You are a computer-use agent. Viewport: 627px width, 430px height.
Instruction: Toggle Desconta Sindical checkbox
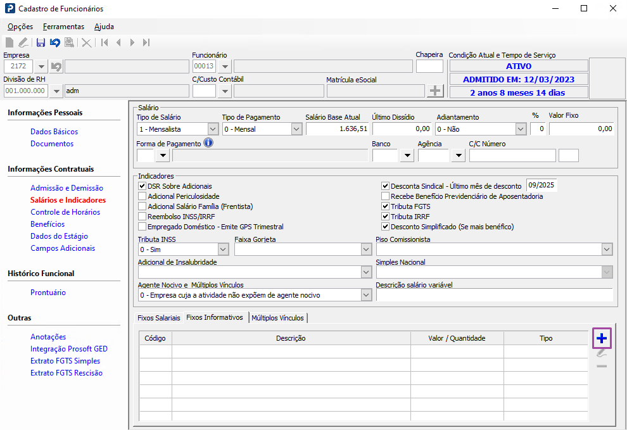[385, 186]
